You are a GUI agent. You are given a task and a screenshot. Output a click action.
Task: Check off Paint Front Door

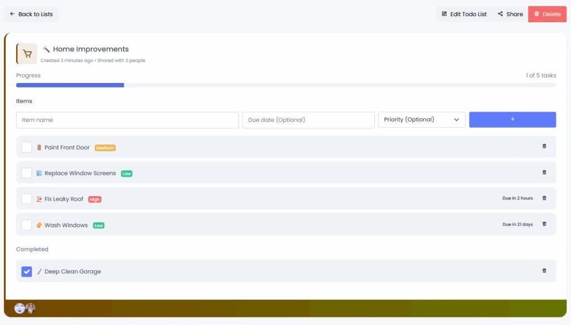point(27,147)
